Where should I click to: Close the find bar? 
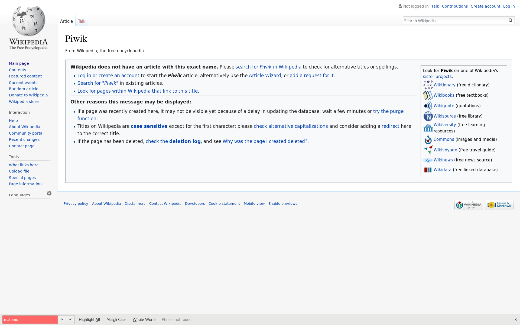click(516, 320)
